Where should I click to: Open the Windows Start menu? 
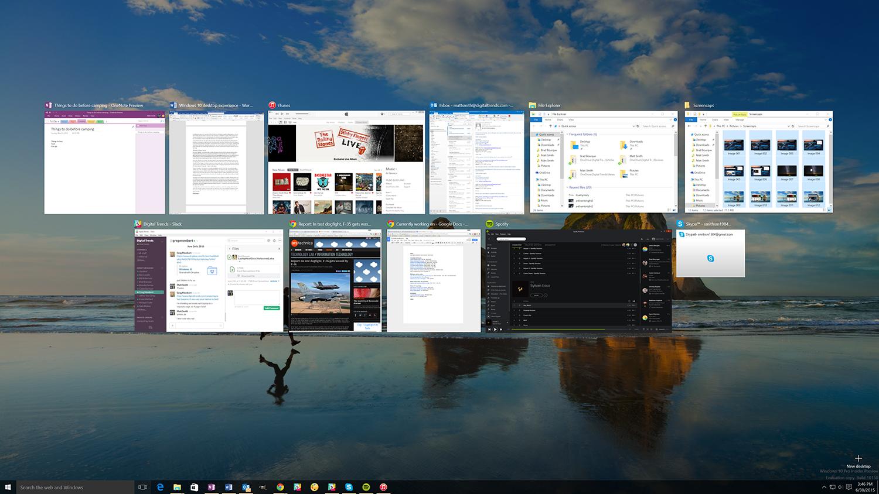pyautogui.click(x=8, y=487)
